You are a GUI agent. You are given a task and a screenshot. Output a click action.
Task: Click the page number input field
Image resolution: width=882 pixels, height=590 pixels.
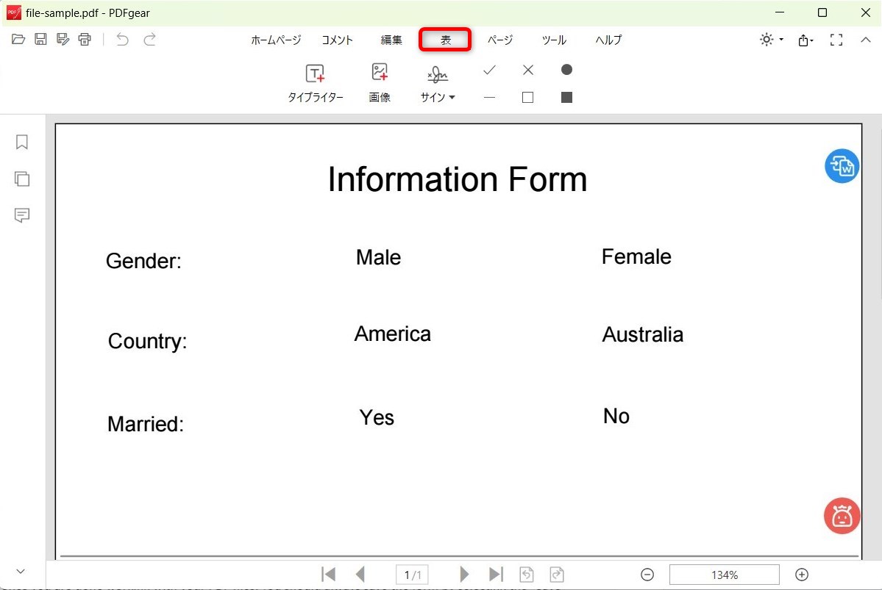click(x=412, y=574)
